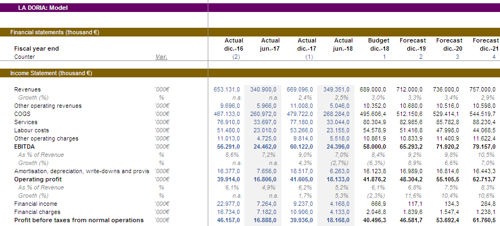500x226 pixels.
Task: Select the 'Financial income' row label
Action: click(x=36, y=204)
